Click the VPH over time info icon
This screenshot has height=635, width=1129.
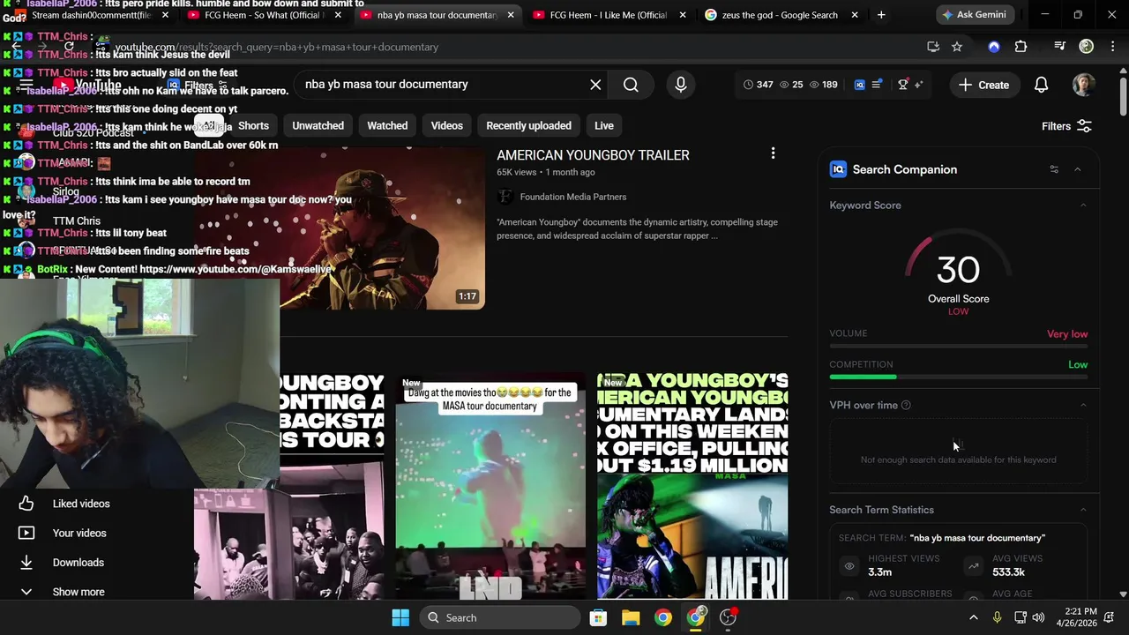coord(906,405)
